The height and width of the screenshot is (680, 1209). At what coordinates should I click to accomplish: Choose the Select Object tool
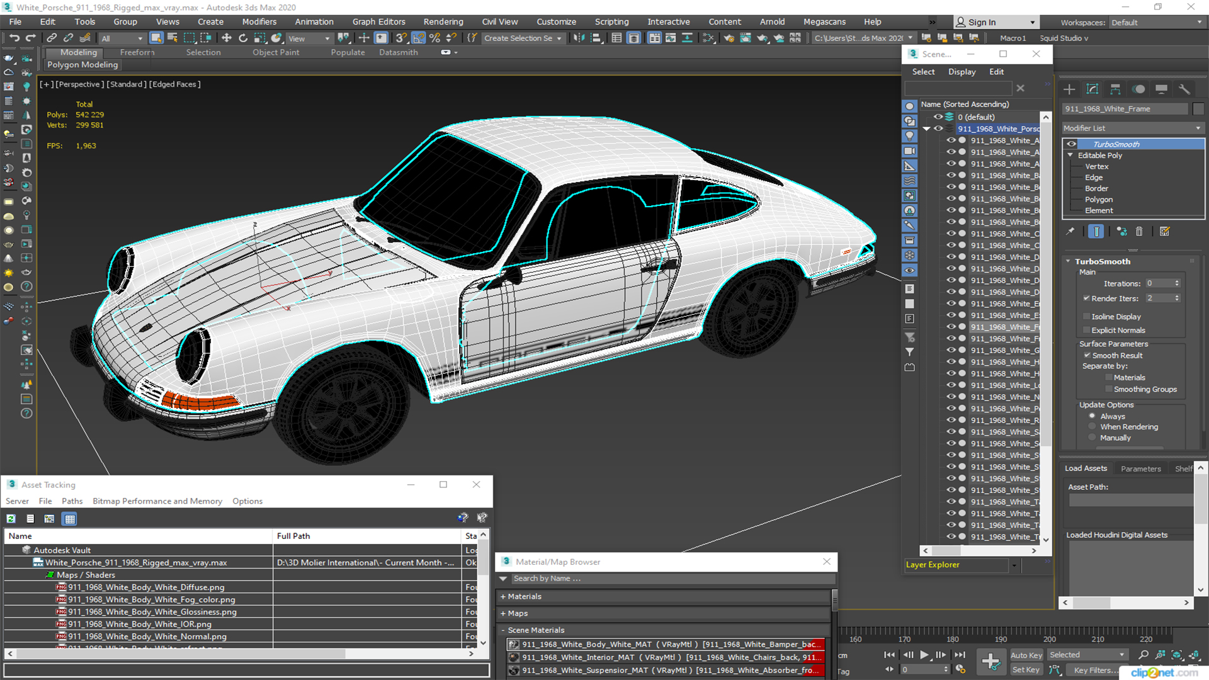156,38
